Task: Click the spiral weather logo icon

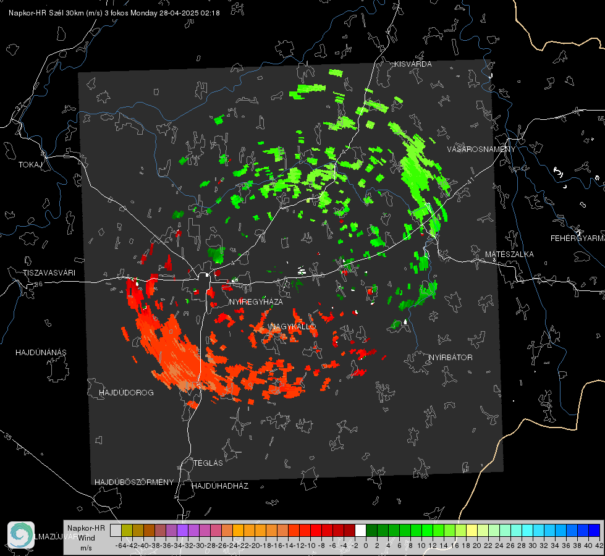Action: click(21, 535)
